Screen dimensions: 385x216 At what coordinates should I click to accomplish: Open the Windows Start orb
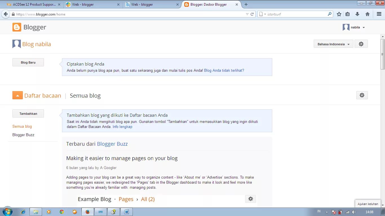point(7,211)
